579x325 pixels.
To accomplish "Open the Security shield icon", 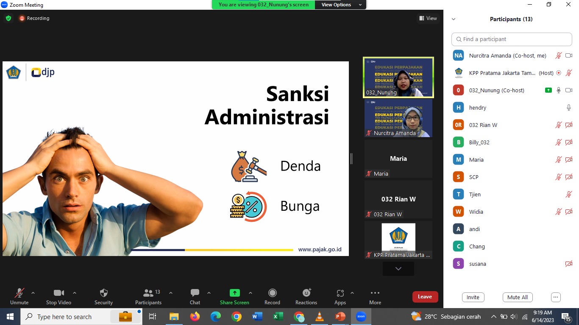I will point(103,293).
